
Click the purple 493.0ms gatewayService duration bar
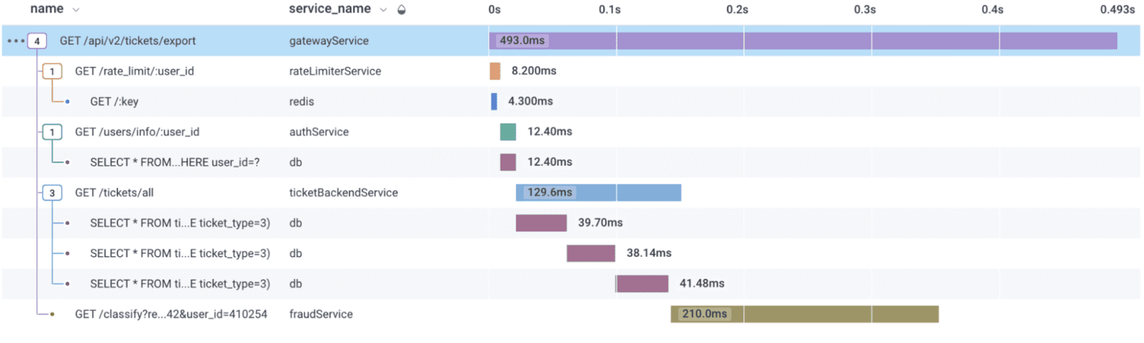819,41
